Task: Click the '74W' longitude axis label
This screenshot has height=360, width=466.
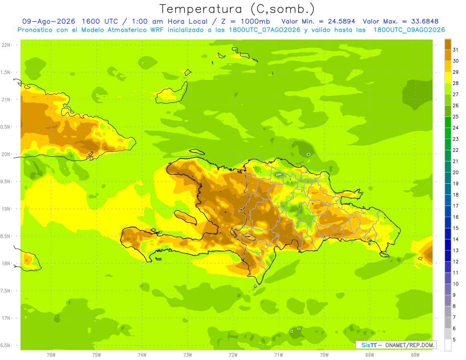Action: coord(142,355)
